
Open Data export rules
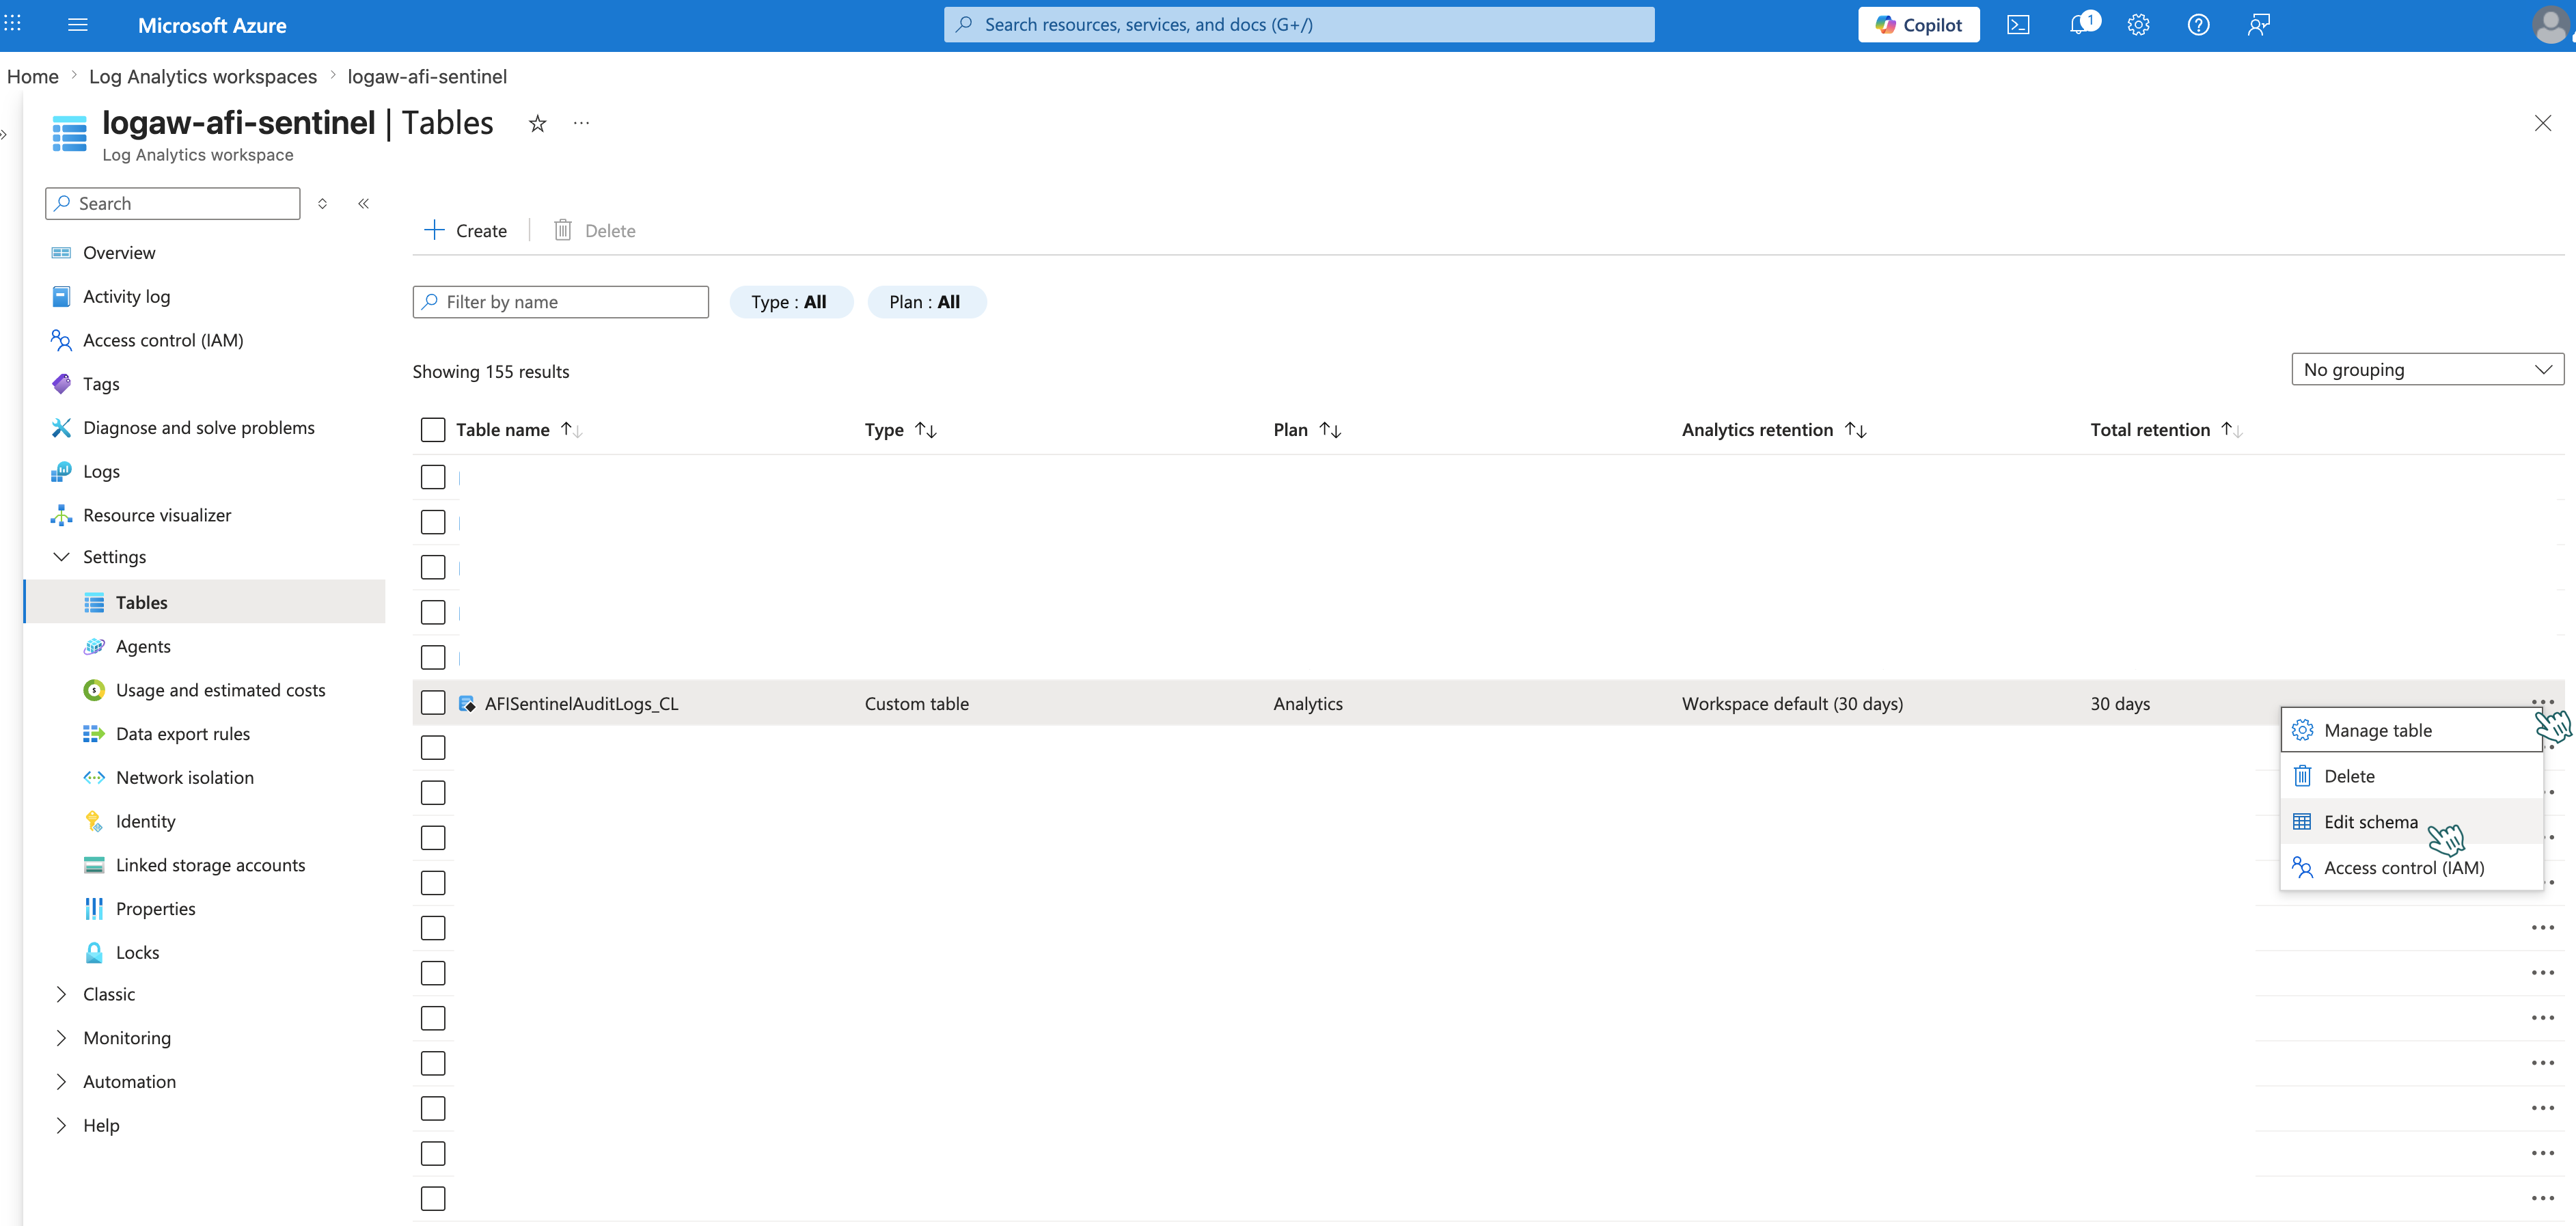tap(183, 734)
